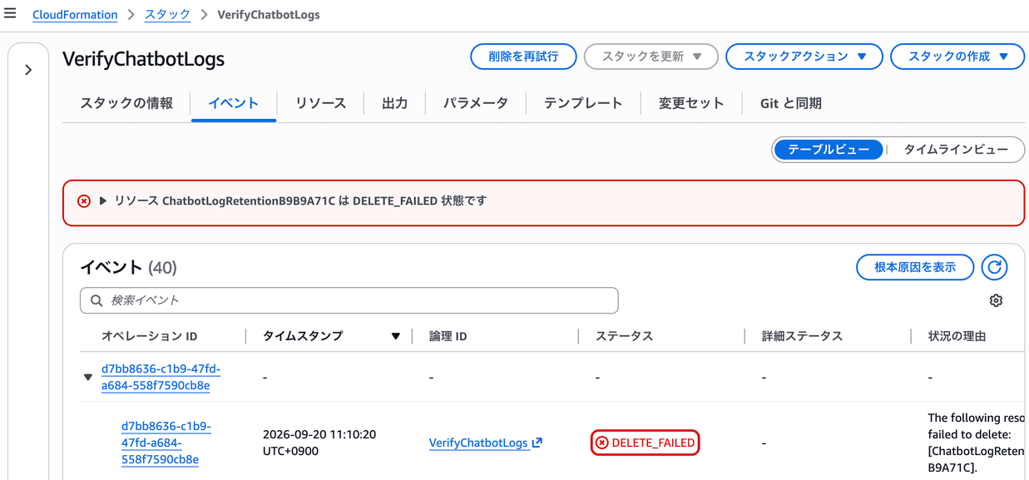
Task: Click the refresh events icon button
Action: (x=994, y=267)
